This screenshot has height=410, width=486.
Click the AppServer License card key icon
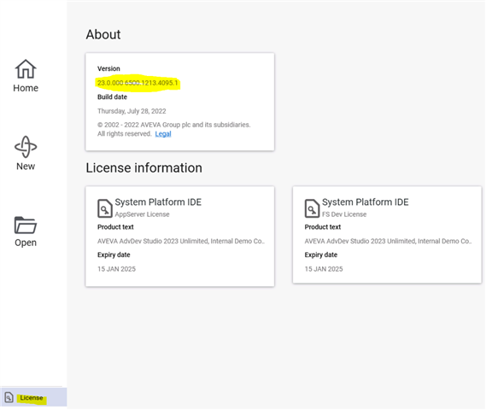(104, 208)
